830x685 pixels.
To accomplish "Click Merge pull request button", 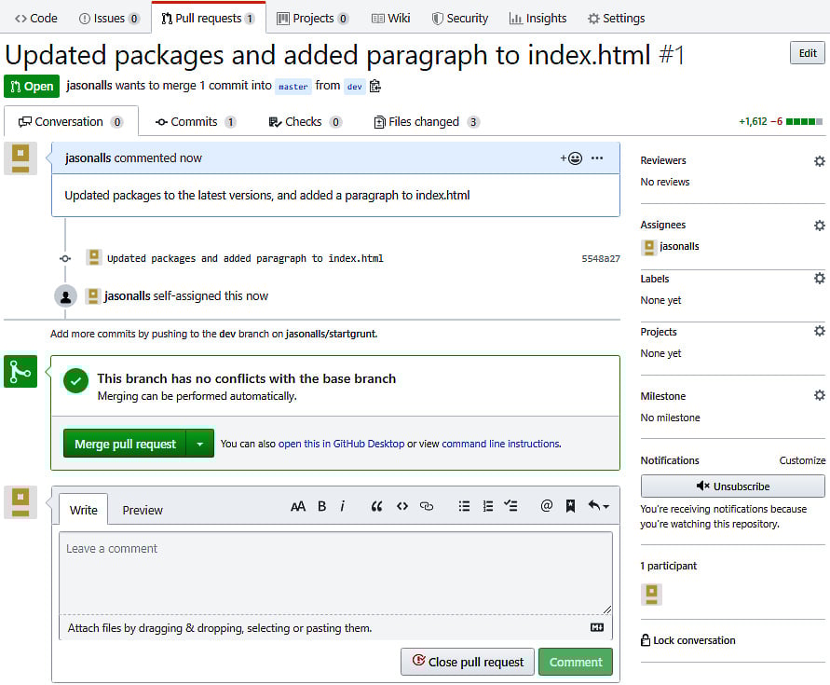I will click(x=125, y=444).
